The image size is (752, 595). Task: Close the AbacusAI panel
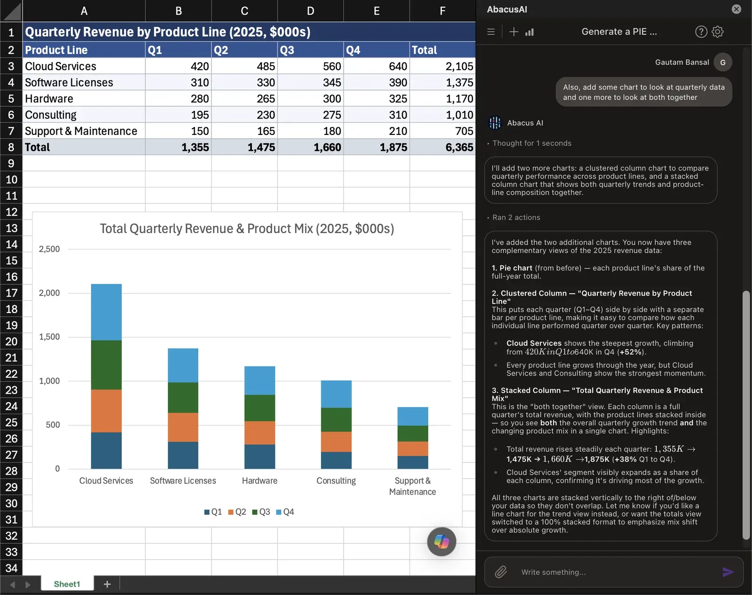point(736,9)
